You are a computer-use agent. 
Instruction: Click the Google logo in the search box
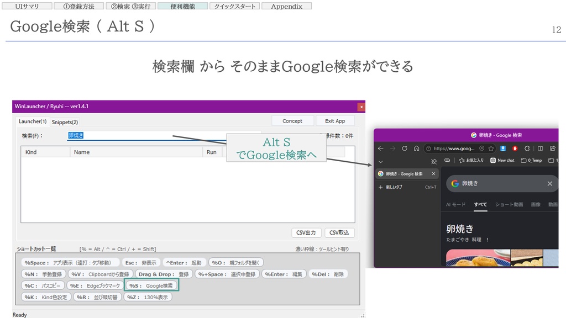(455, 183)
